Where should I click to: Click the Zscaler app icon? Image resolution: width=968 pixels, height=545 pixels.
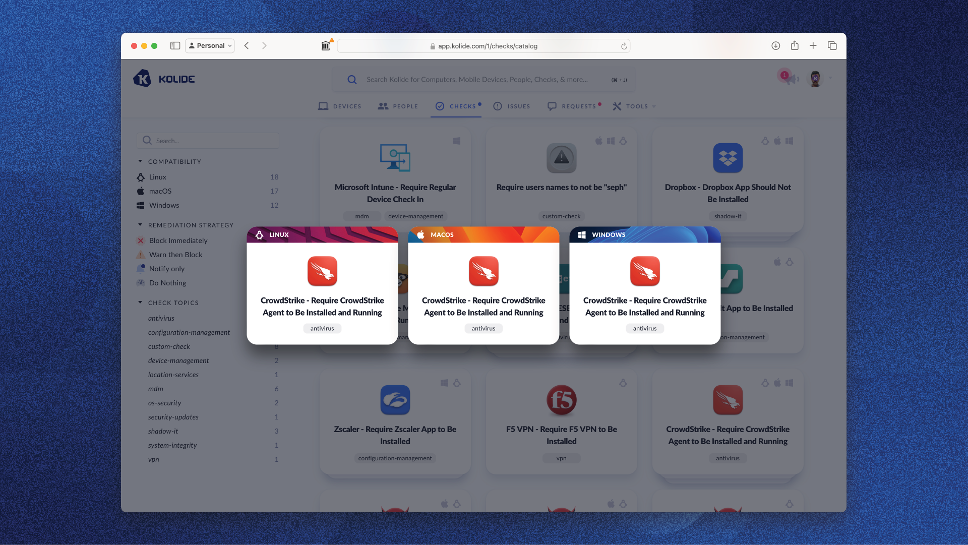395,400
